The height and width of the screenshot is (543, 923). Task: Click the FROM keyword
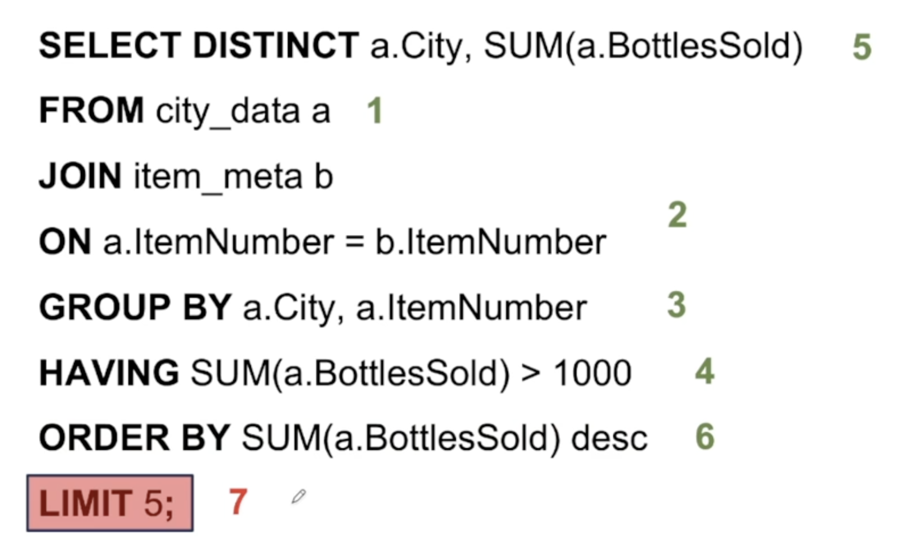(92, 110)
